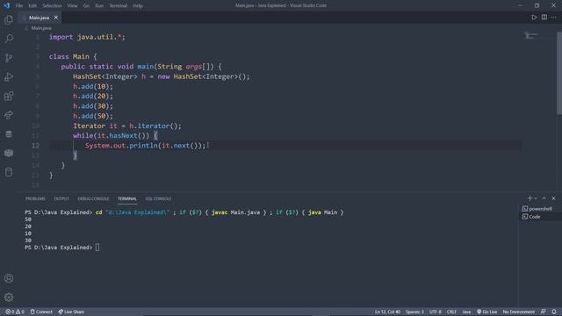This screenshot has width=562, height=316.
Task: Click Go Live in the status bar
Action: coord(486,312)
